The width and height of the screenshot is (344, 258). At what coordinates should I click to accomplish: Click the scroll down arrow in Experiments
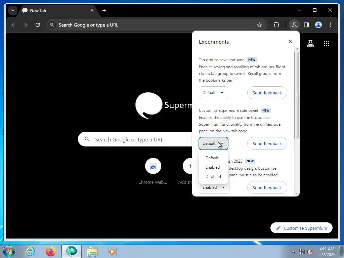click(x=297, y=193)
